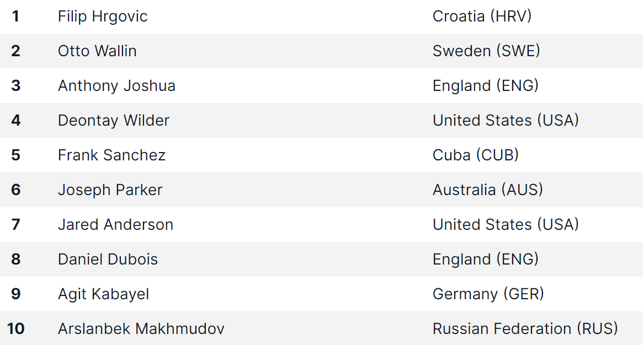Select the name Daniel Dubois
This screenshot has width=643, height=345.
[108, 259]
